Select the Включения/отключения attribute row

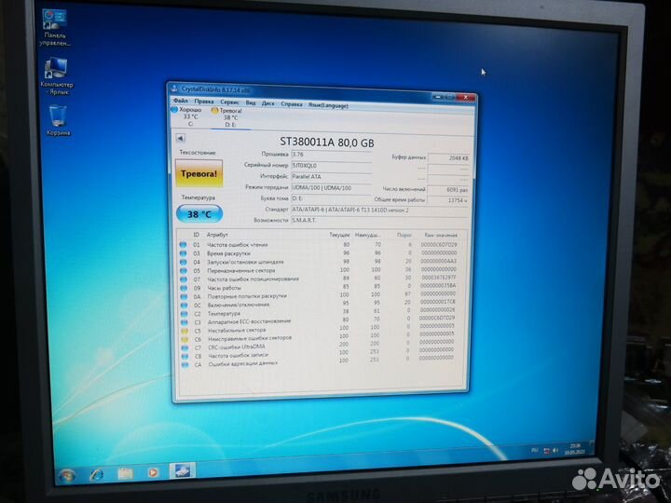point(320,304)
